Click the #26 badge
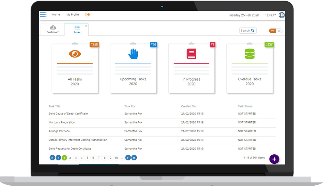Image resolution: width=324 pixels, height=186 pixels. point(153,45)
